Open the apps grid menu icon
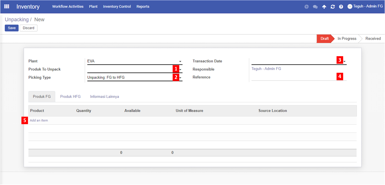The height and width of the screenshot is (185, 385). (x=6, y=6)
